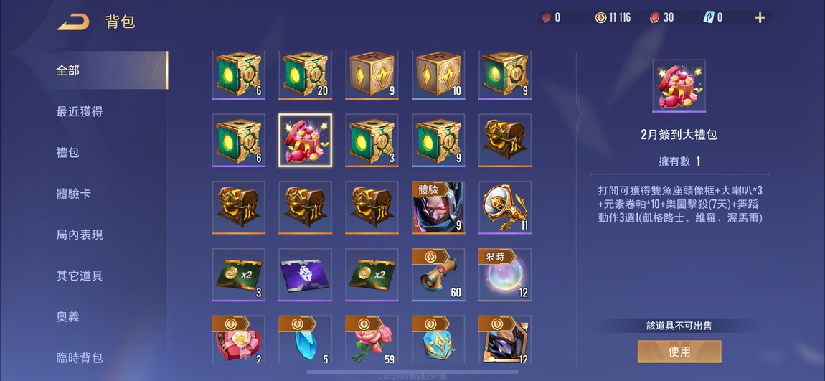The height and width of the screenshot is (381, 825).
Task: Open the 禮包 category tab
Action: pos(68,153)
